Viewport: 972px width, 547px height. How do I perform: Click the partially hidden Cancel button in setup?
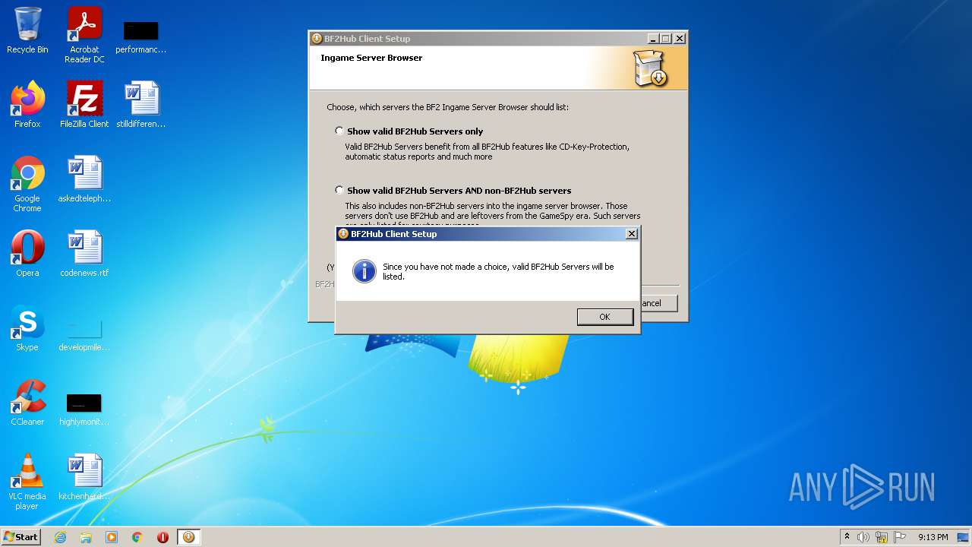659,303
